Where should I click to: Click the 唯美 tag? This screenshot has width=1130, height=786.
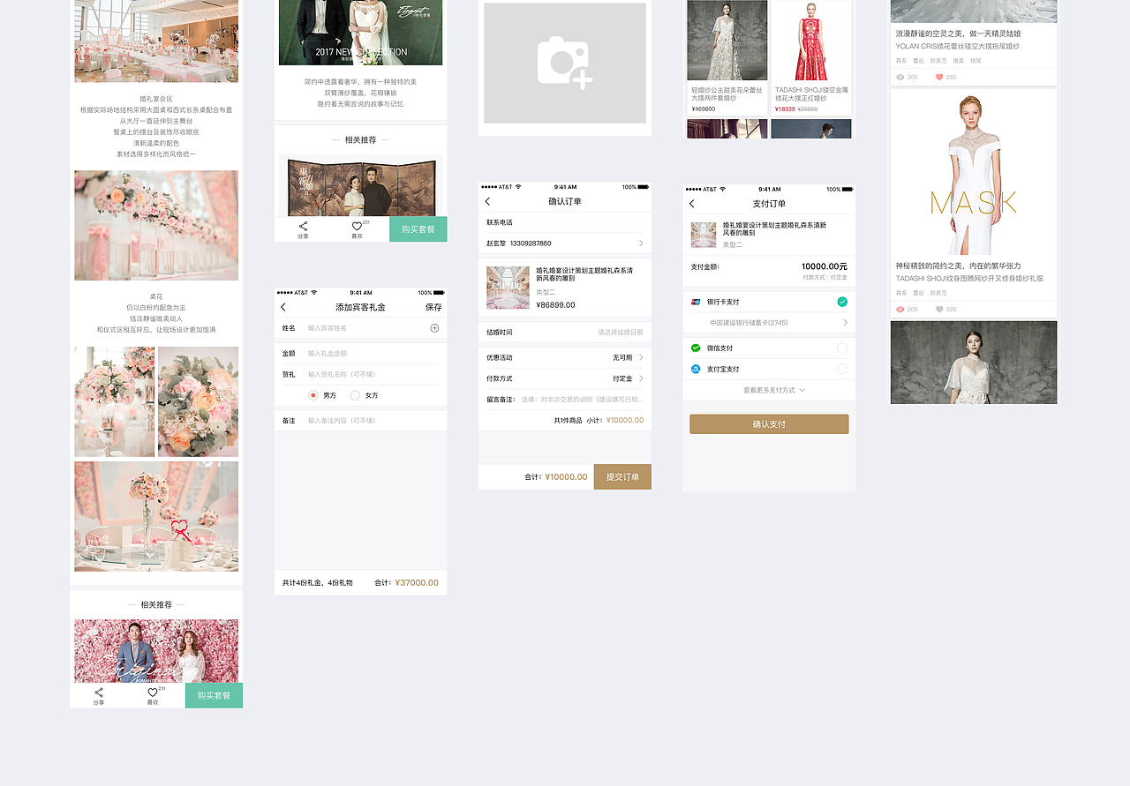pos(958,61)
